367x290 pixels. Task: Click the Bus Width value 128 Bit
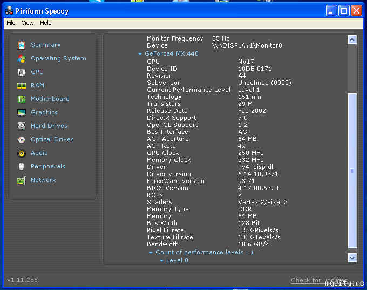249,223
